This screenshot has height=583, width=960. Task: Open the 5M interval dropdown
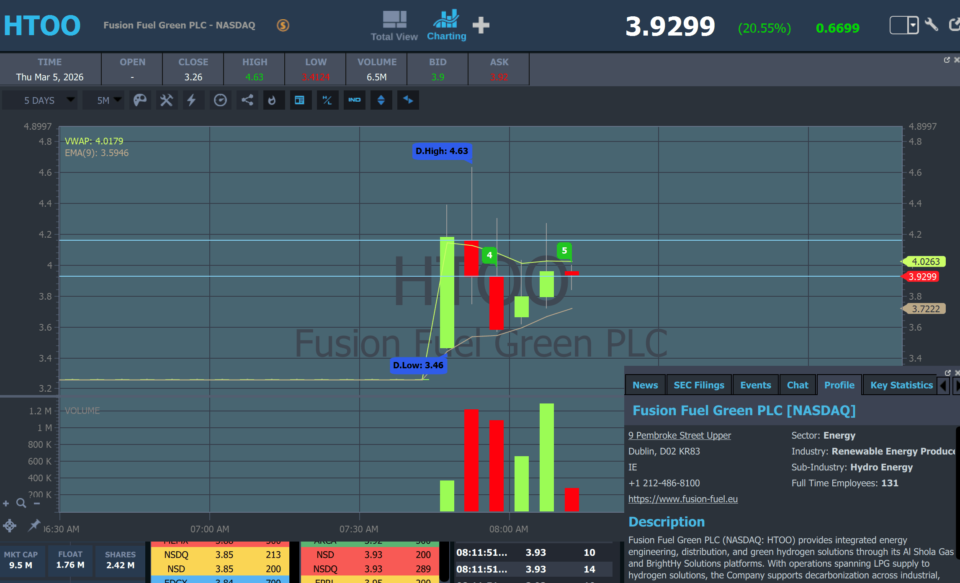103,100
